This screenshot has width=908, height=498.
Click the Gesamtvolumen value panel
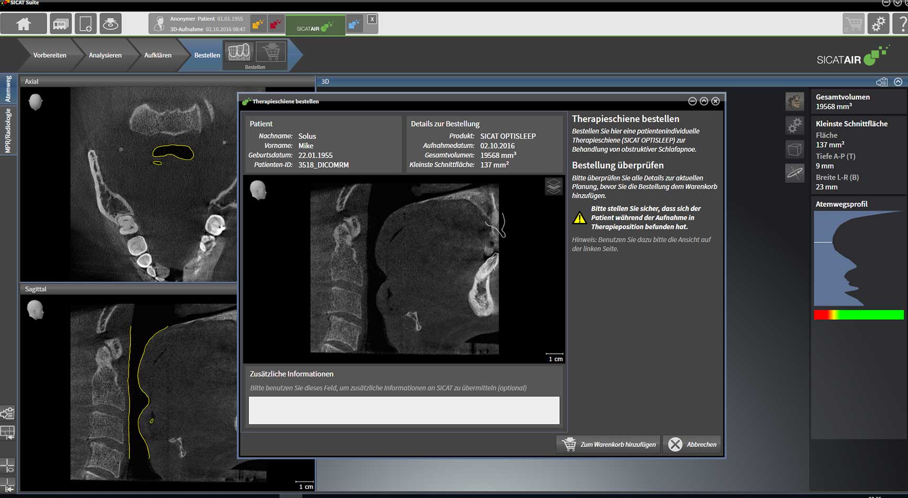(858, 101)
